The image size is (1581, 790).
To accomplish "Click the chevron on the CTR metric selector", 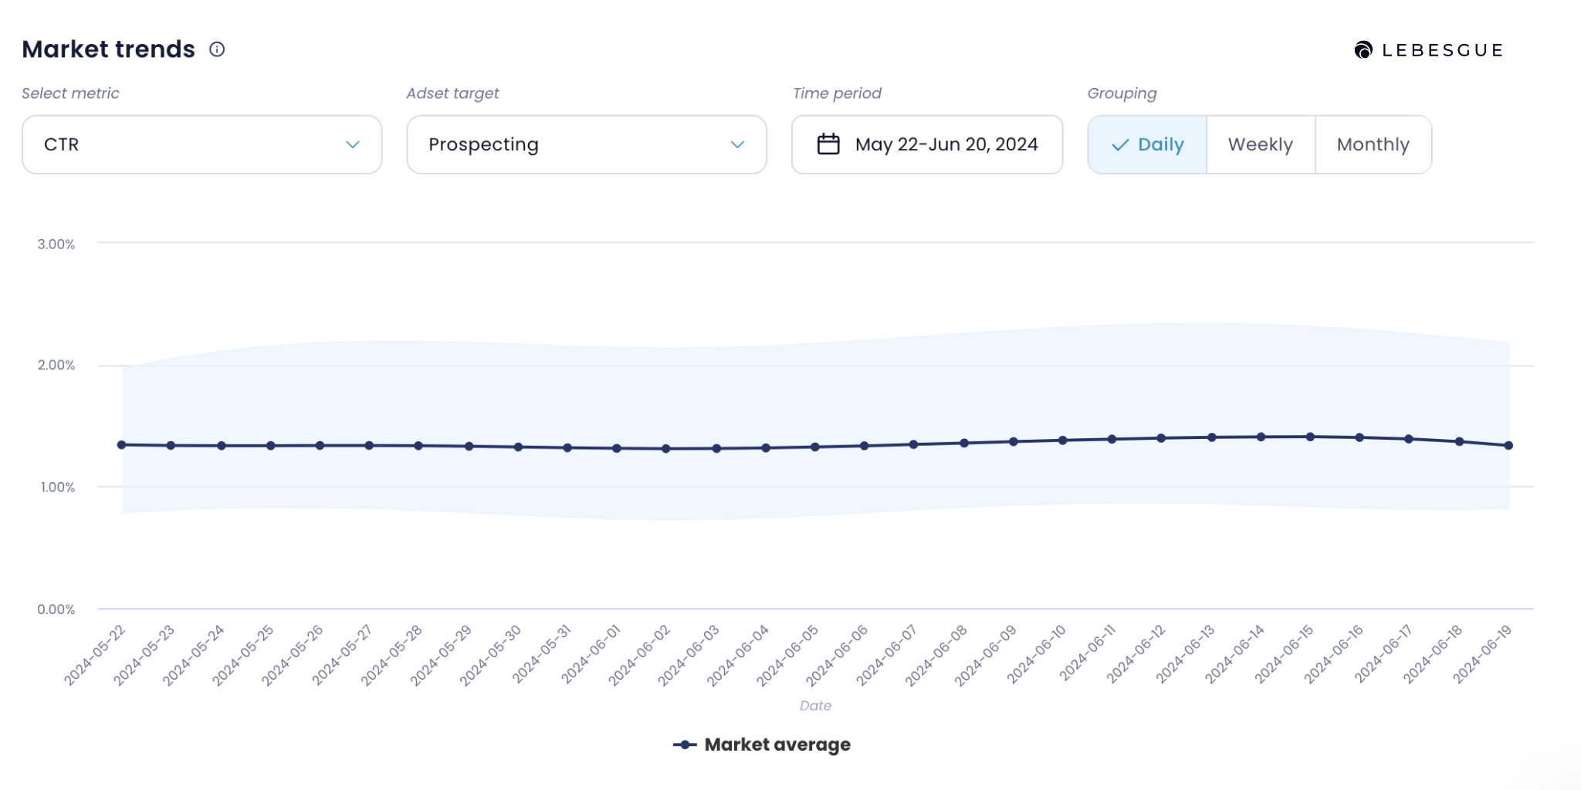I will (354, 144).
